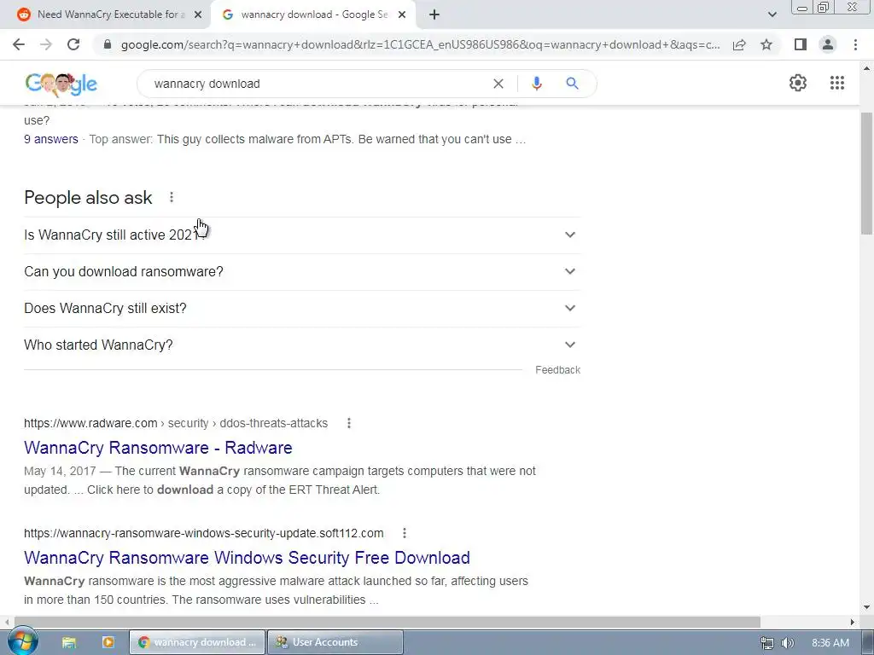Open the network icon in system tray
The width and height of the screenshot is (874, 655).
767,643
